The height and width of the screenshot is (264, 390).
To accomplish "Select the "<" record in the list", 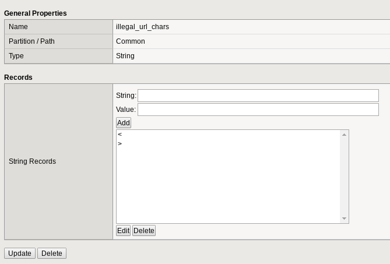I will [120, 135].
